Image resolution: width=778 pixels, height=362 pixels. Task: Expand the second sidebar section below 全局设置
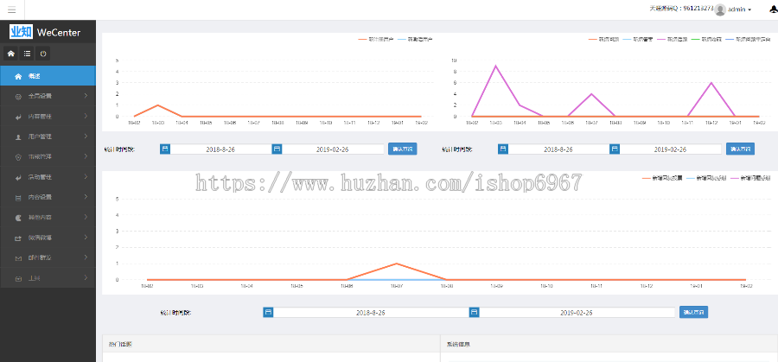[x=48, y=116]
